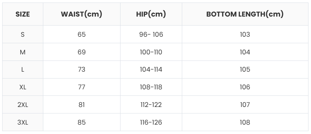
Task: Click hip range 96- 106
Action: tap(151, 34)
